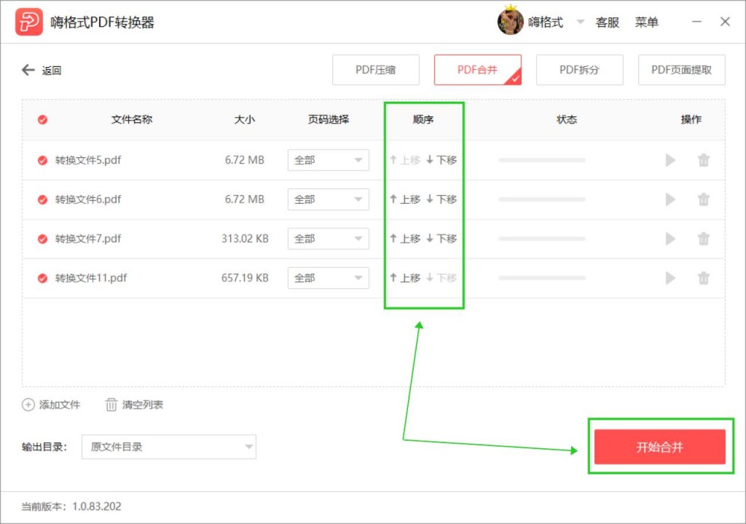Viewport: 746px width, 524px height.
Task: Switch to the PDF拆分 tab
Action: point(579,70)
